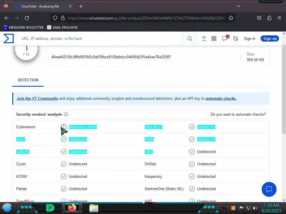
Task: Click the file hash text
Action: point(111,57)
